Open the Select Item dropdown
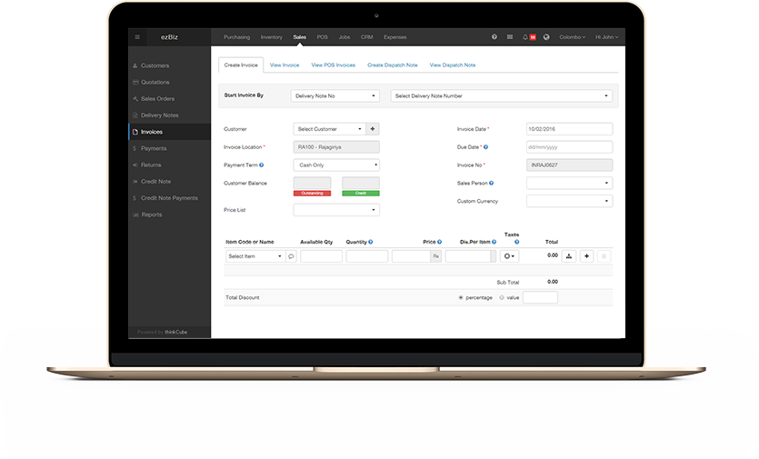This screenshot has height=459, width=759. tap(255, 256)
